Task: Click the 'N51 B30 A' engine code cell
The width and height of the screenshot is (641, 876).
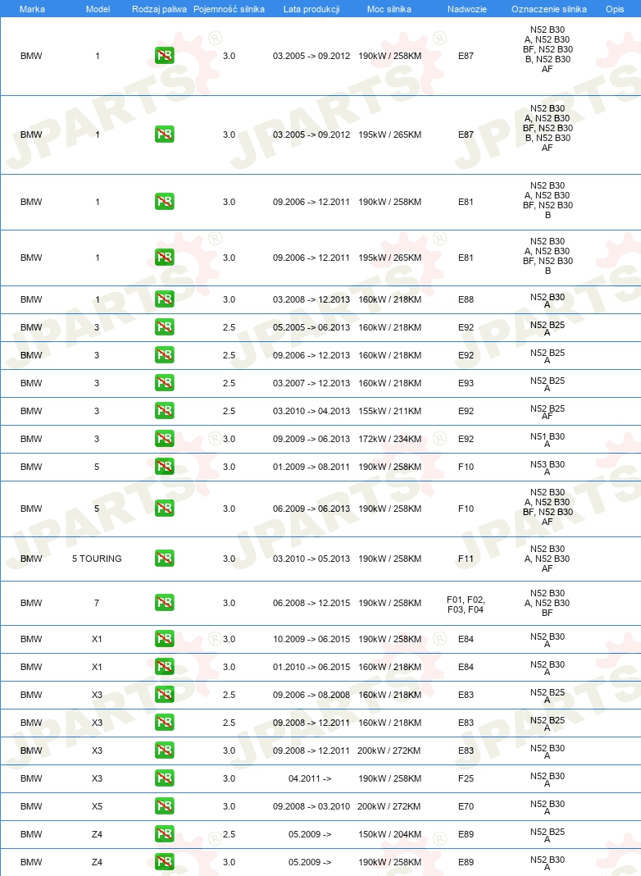Action: pos(548,440)
